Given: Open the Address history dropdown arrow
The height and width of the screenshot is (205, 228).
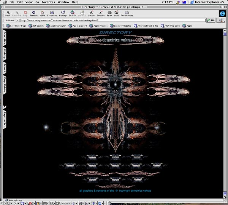Looking at the screenshot, I should pyautogui.click(x=17, y=21).
